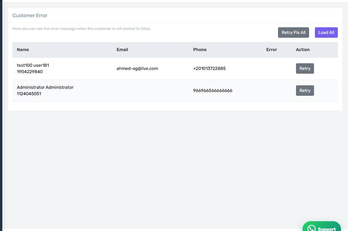Click the Name column header
This screenshot has width=348, height=231.
23,50
